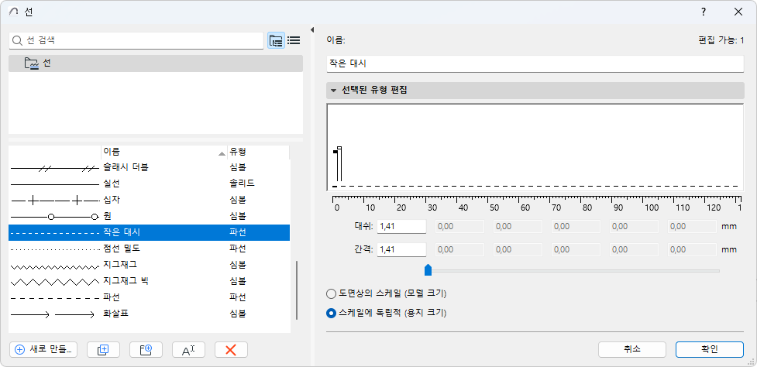Click the help question mark icon
This screenshot has width=757, height=367.
coord(704,12)
